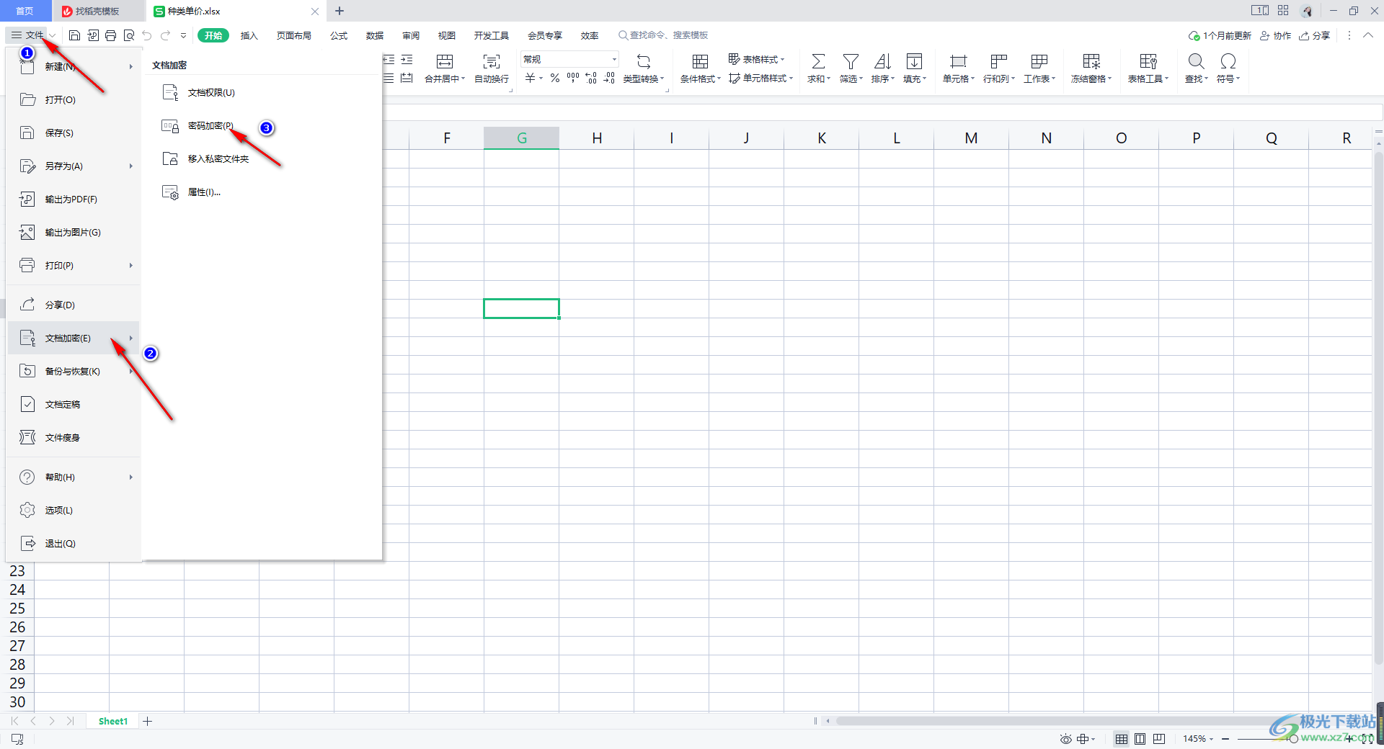Viewport: 1384px width, 749px height.
Task: Click the Find (查找) magnifier icon
Action: pos(1196,61)
